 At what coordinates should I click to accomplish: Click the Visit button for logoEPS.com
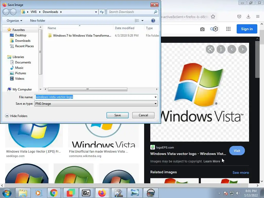click(x=237, y=151)
